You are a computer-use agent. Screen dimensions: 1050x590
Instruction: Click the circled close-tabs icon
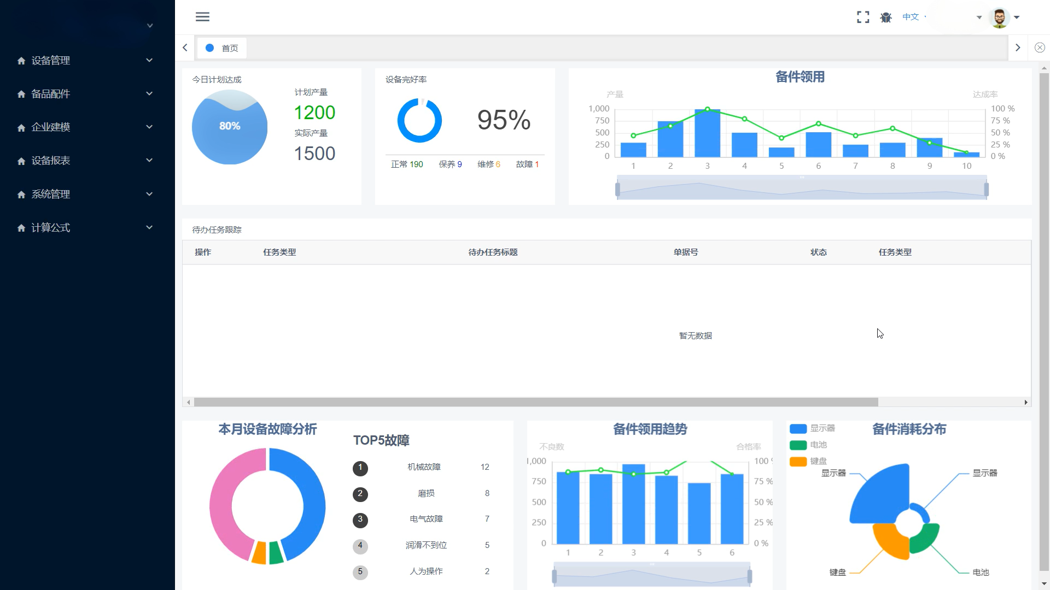[1040, 48]
